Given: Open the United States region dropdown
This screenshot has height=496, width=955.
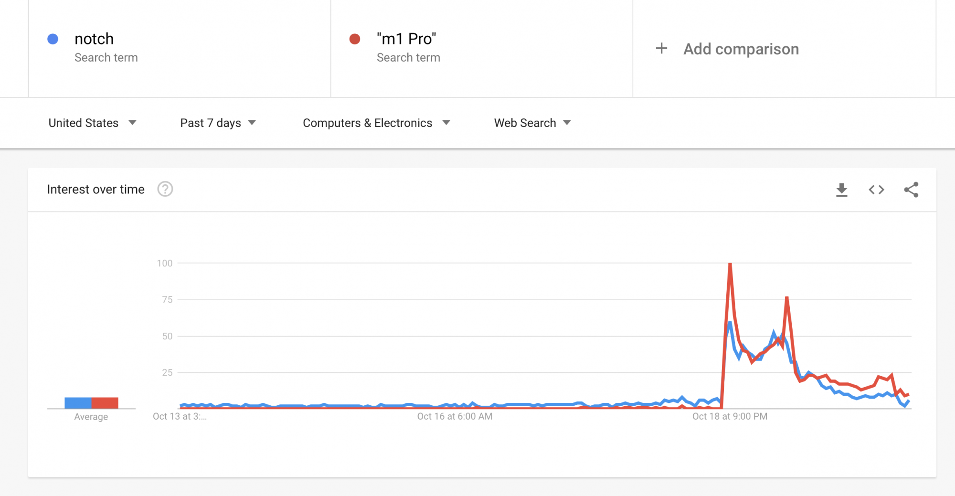Looking at the screenshot, I should [x=92, y=123].
